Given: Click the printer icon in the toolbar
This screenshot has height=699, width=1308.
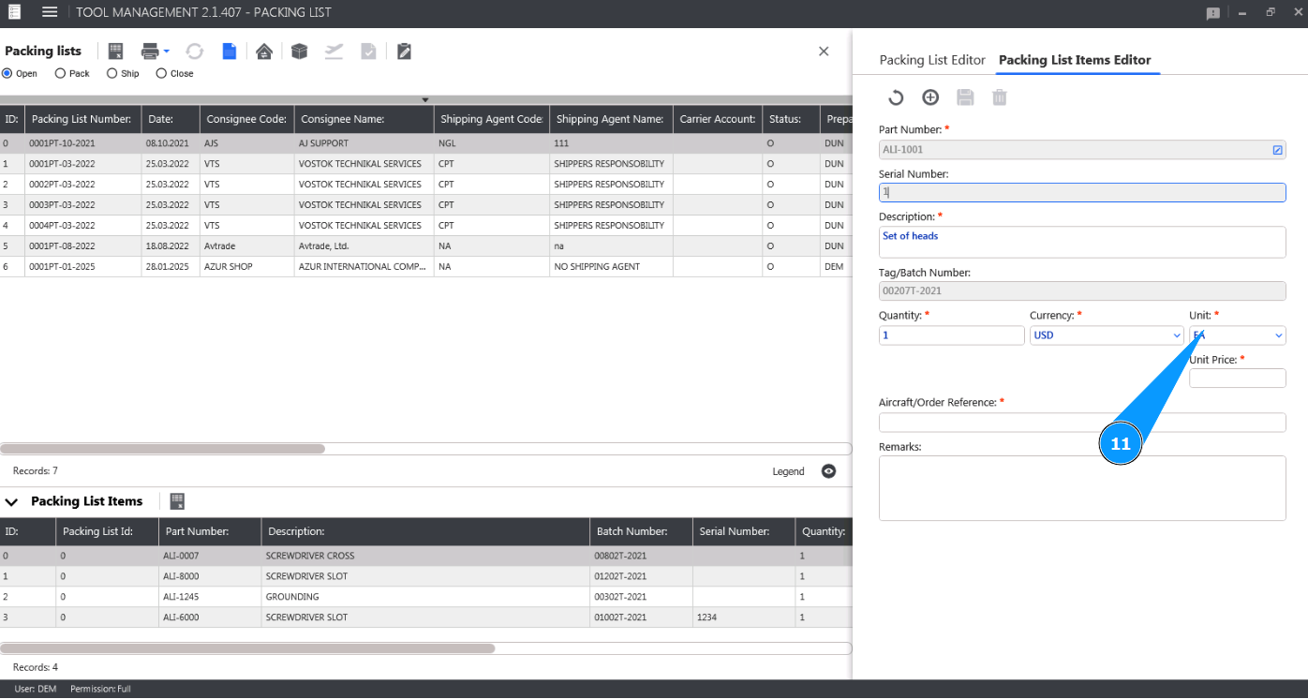Looking at the screenshot, I should [x=149, y=52].
